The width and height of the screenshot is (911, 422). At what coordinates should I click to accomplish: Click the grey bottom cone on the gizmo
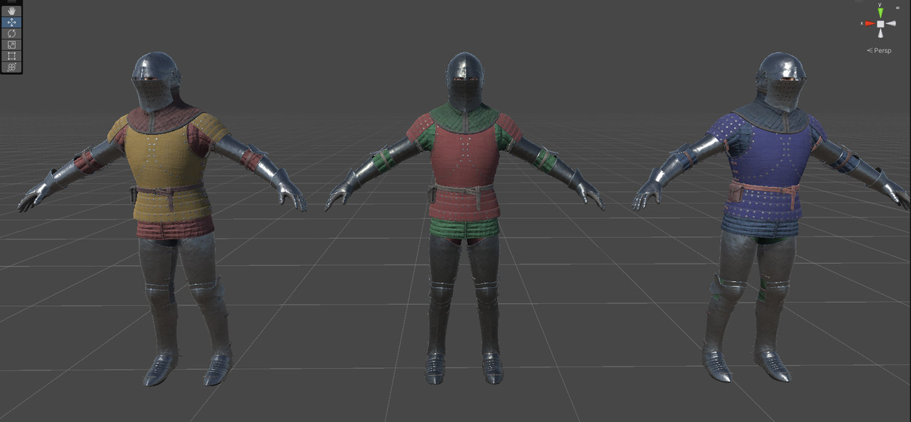pyautogui.click(x=881, y=33)
